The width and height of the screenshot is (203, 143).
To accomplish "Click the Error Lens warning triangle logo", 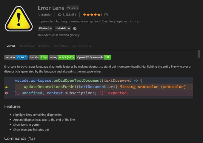I will [x=19, y=19].
